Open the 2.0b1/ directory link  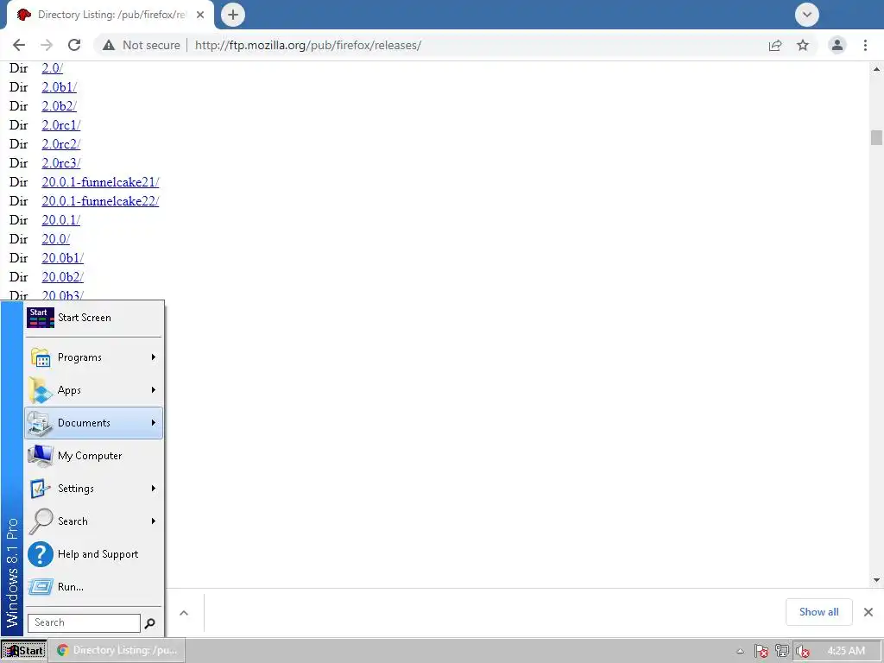60,87
